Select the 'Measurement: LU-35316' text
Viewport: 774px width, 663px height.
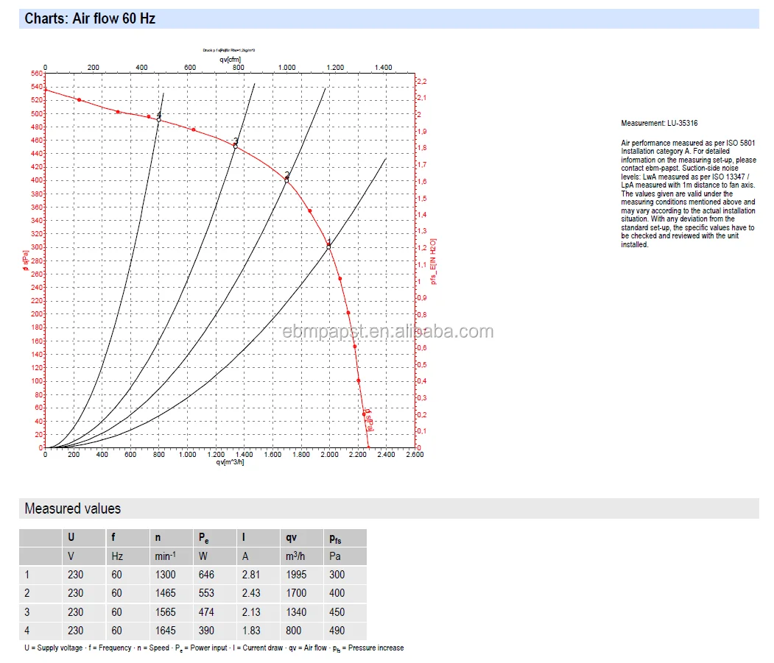tap(659, 124)
